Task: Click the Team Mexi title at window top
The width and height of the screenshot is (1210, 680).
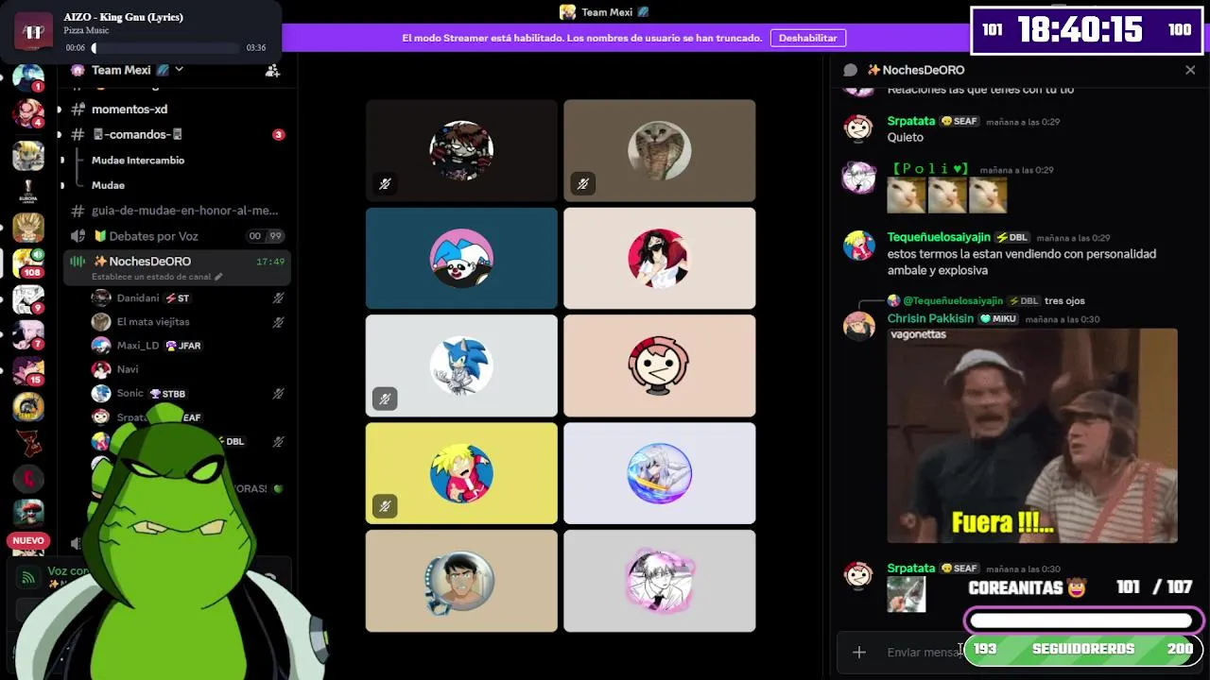Action: pyautogui.click(x=605, y=12)
